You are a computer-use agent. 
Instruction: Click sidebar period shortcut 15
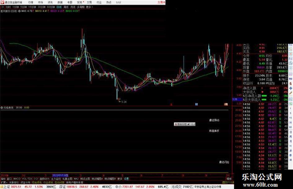click(x=291, y=118)
